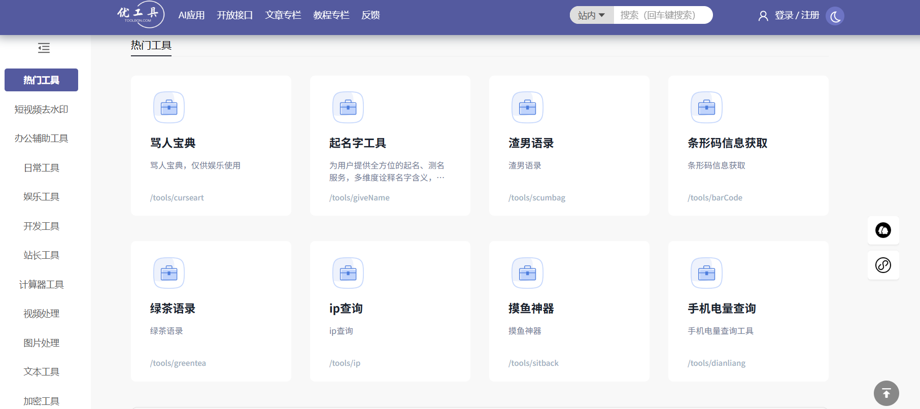Click the 优工具 site logo
The image size is (920, 409).
tap(141, 14)
